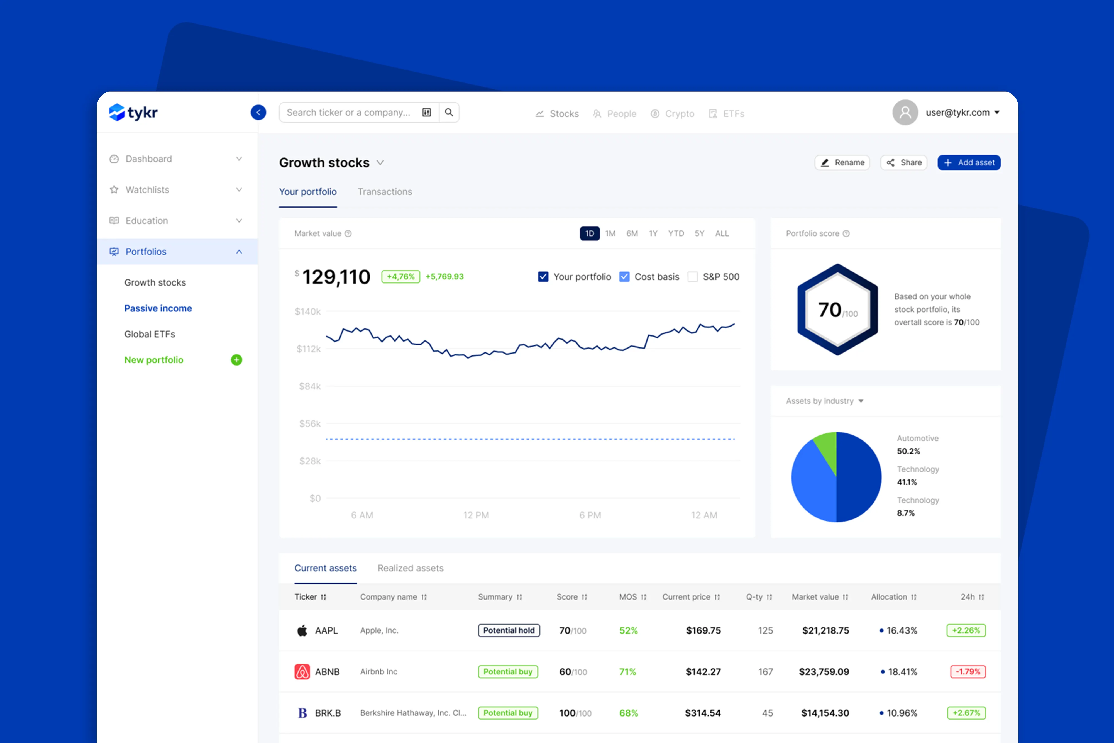Open the search filter settings icon
1114x743 pixels.
tap(426, 112)
